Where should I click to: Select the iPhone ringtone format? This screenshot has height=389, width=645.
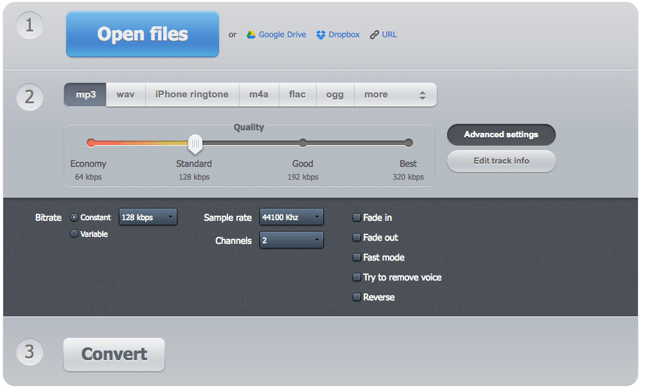point(191,94)
